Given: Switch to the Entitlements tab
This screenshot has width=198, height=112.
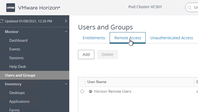Looking at the screenshot, I should click(x=94, y=38).
